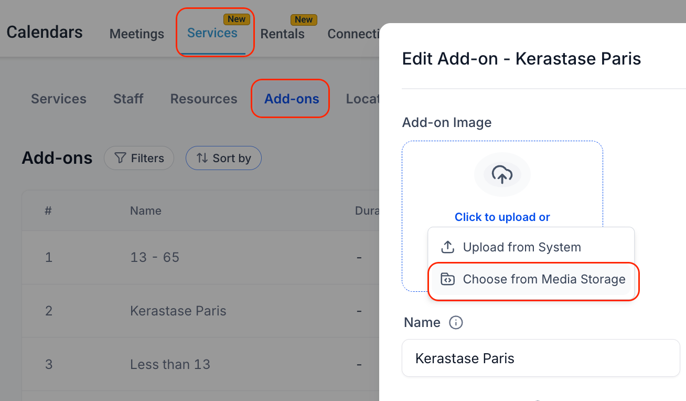Click the Click to upload link
686x401 pixels.
pos(502,217)
